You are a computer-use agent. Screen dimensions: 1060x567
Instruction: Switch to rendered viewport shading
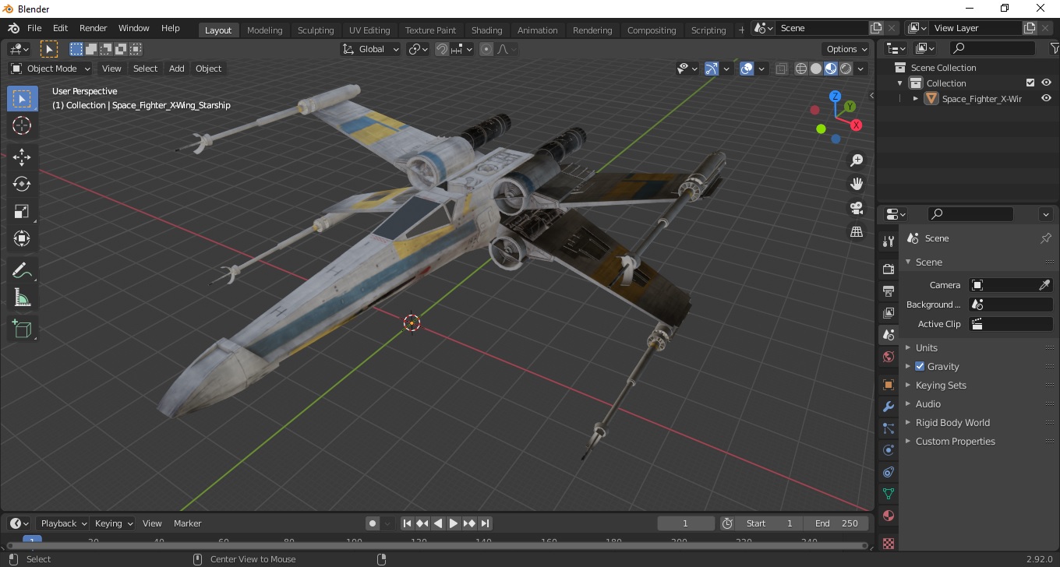pos(846,69)
